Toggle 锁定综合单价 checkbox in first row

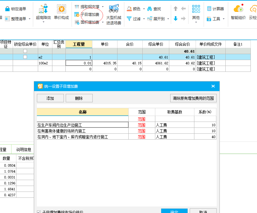25,51
